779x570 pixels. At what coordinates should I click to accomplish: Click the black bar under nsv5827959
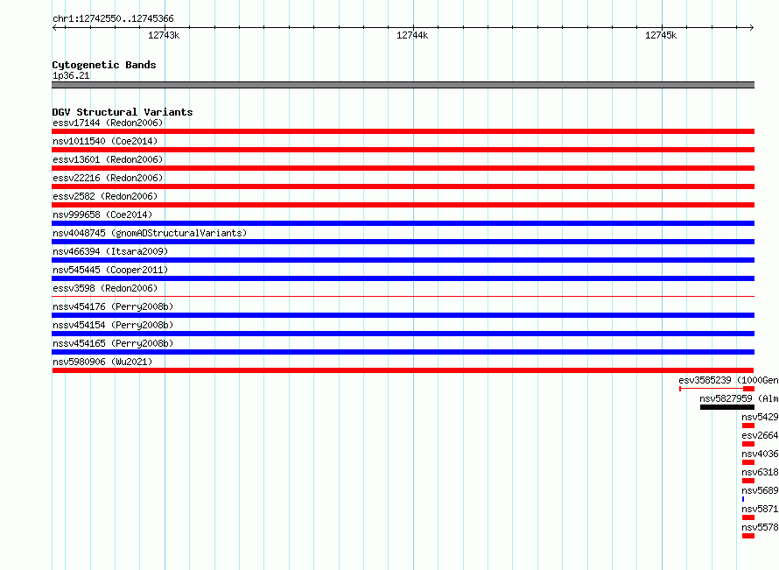727,407
